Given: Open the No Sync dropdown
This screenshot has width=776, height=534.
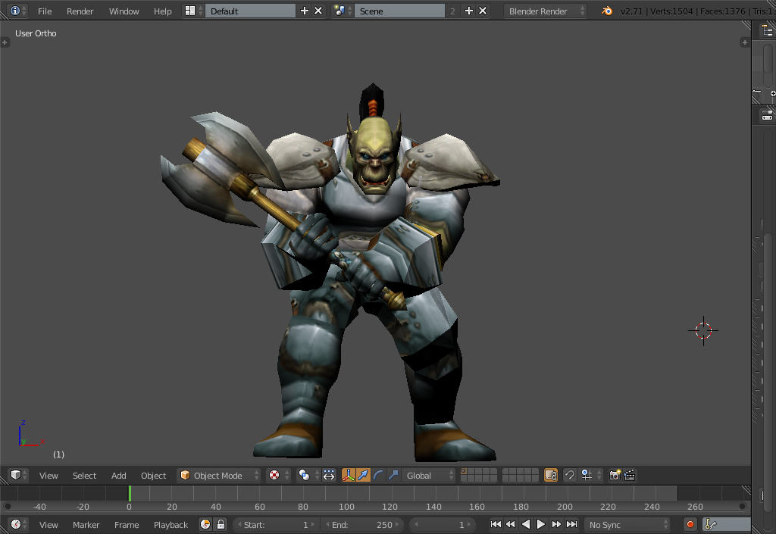Looking at the screenshot, I should (628, 524).
